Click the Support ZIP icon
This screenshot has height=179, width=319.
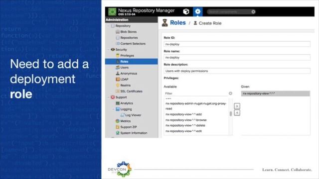coord(118,127)
